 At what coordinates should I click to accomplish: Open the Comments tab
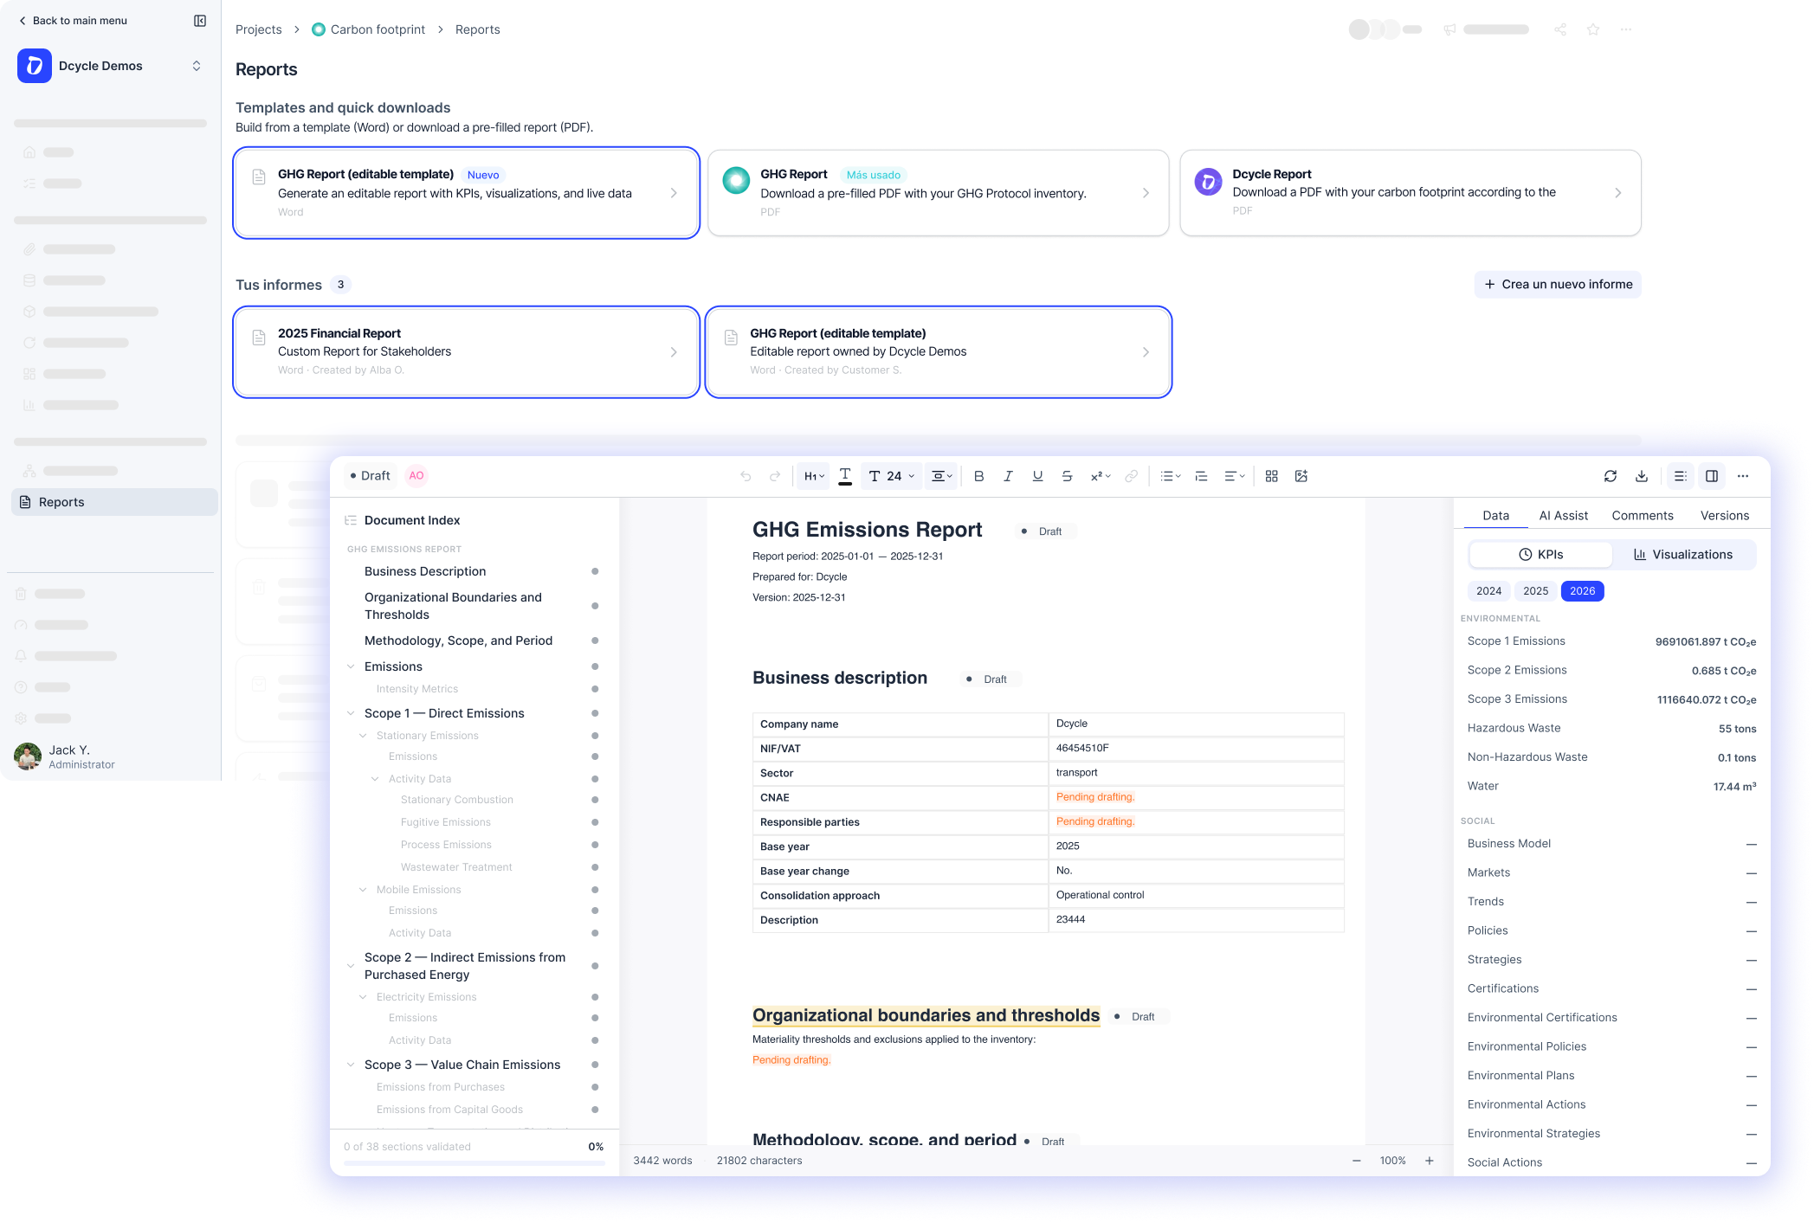(x=1642, y=516)
